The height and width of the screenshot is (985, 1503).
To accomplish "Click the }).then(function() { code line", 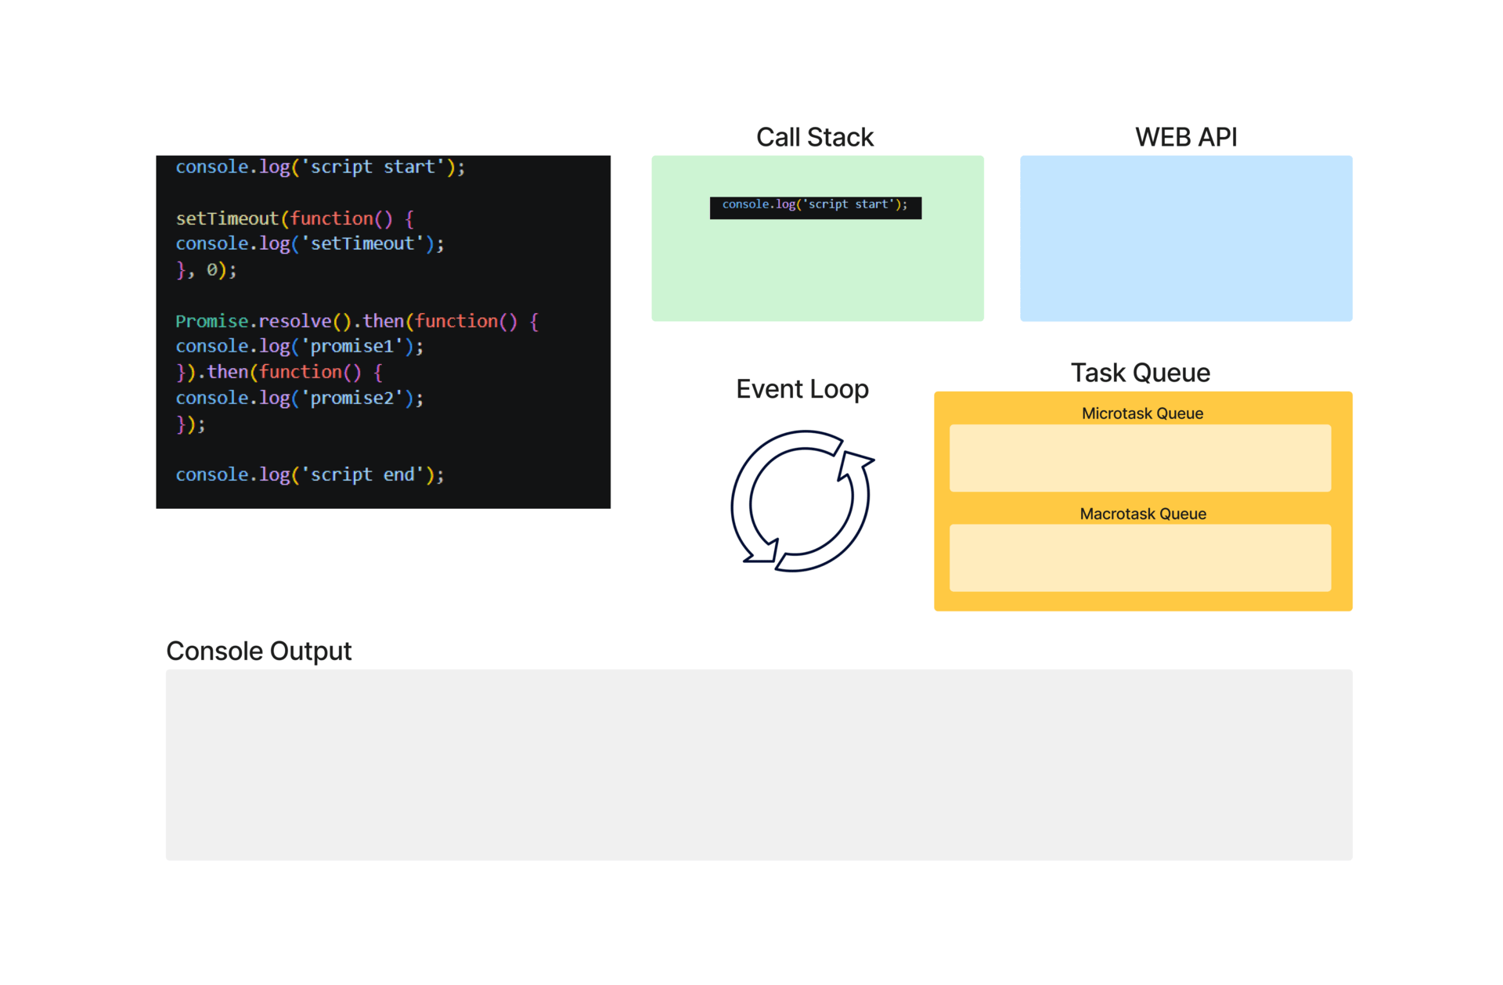I will [x=279, y=372].
